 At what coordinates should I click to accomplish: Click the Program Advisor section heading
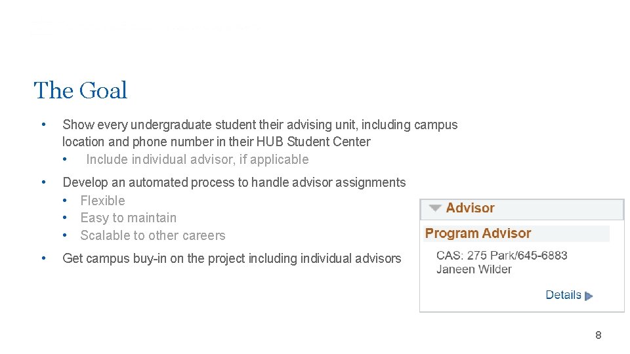(478, 233)
